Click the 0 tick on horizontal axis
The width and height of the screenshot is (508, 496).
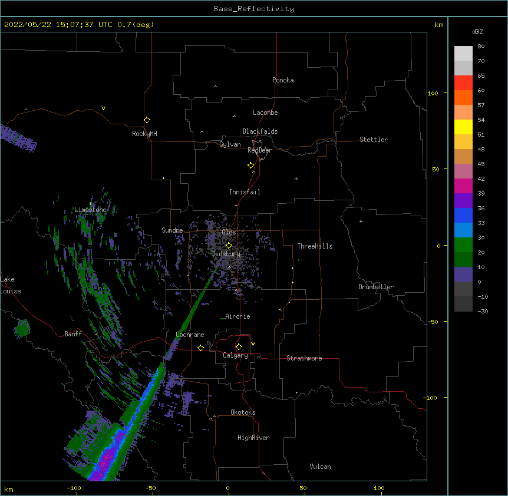[227, 488]
